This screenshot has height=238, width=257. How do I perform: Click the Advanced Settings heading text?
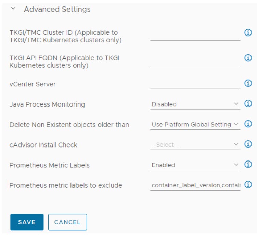tap(57, 9)
